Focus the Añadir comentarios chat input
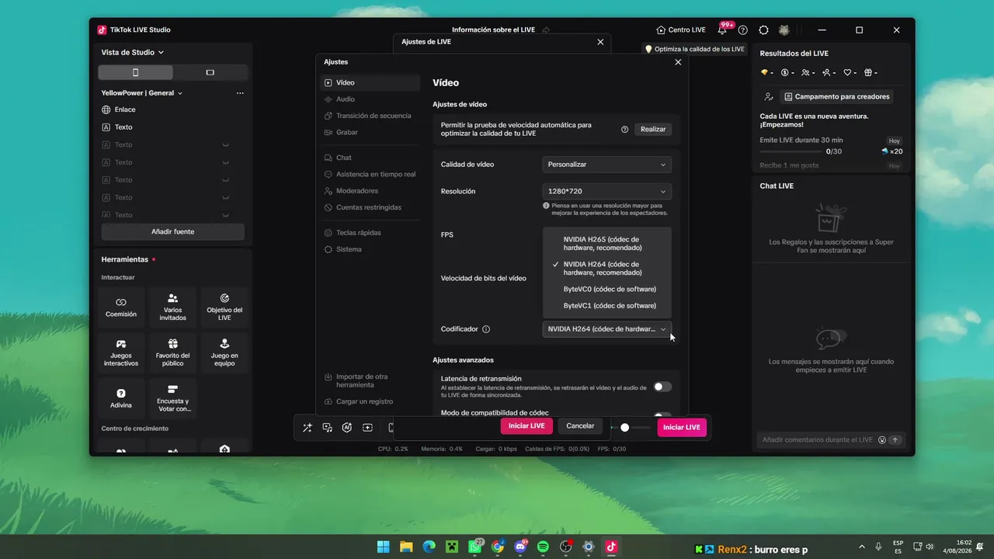This screenshot has width=994, height=559. [818, 439]
